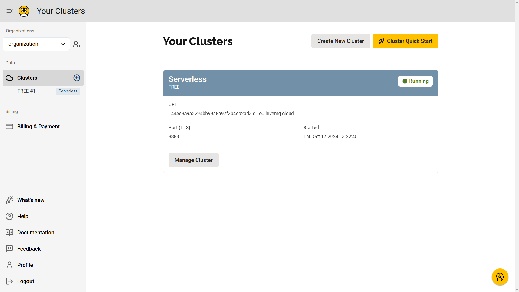Click the What's new celebration icon
Screen dimensions: 519x292
point(10,200)
